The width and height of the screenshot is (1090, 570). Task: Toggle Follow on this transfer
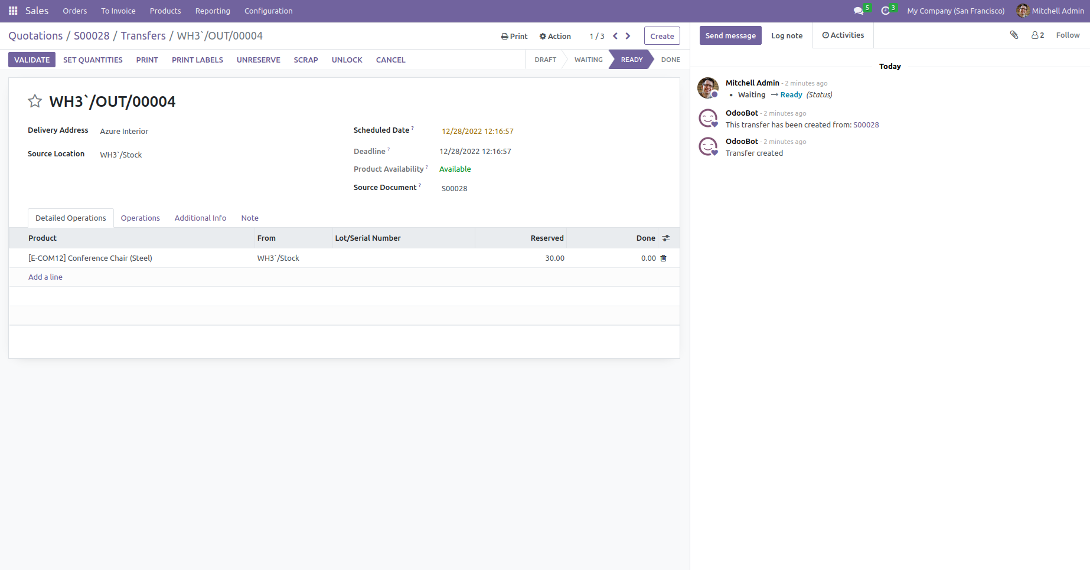[x=1068, y=35]
